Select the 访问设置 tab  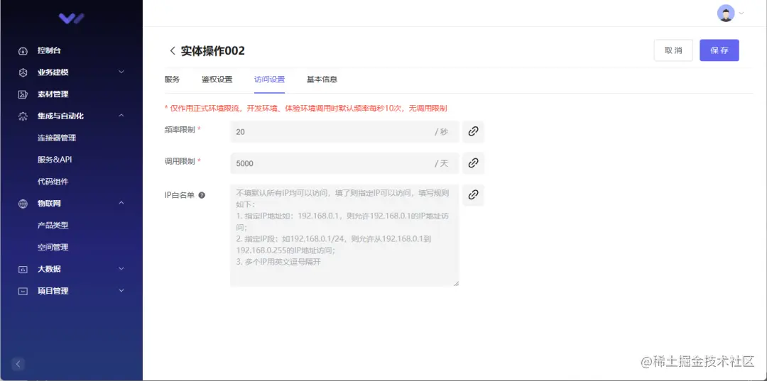tap(270, 79)
